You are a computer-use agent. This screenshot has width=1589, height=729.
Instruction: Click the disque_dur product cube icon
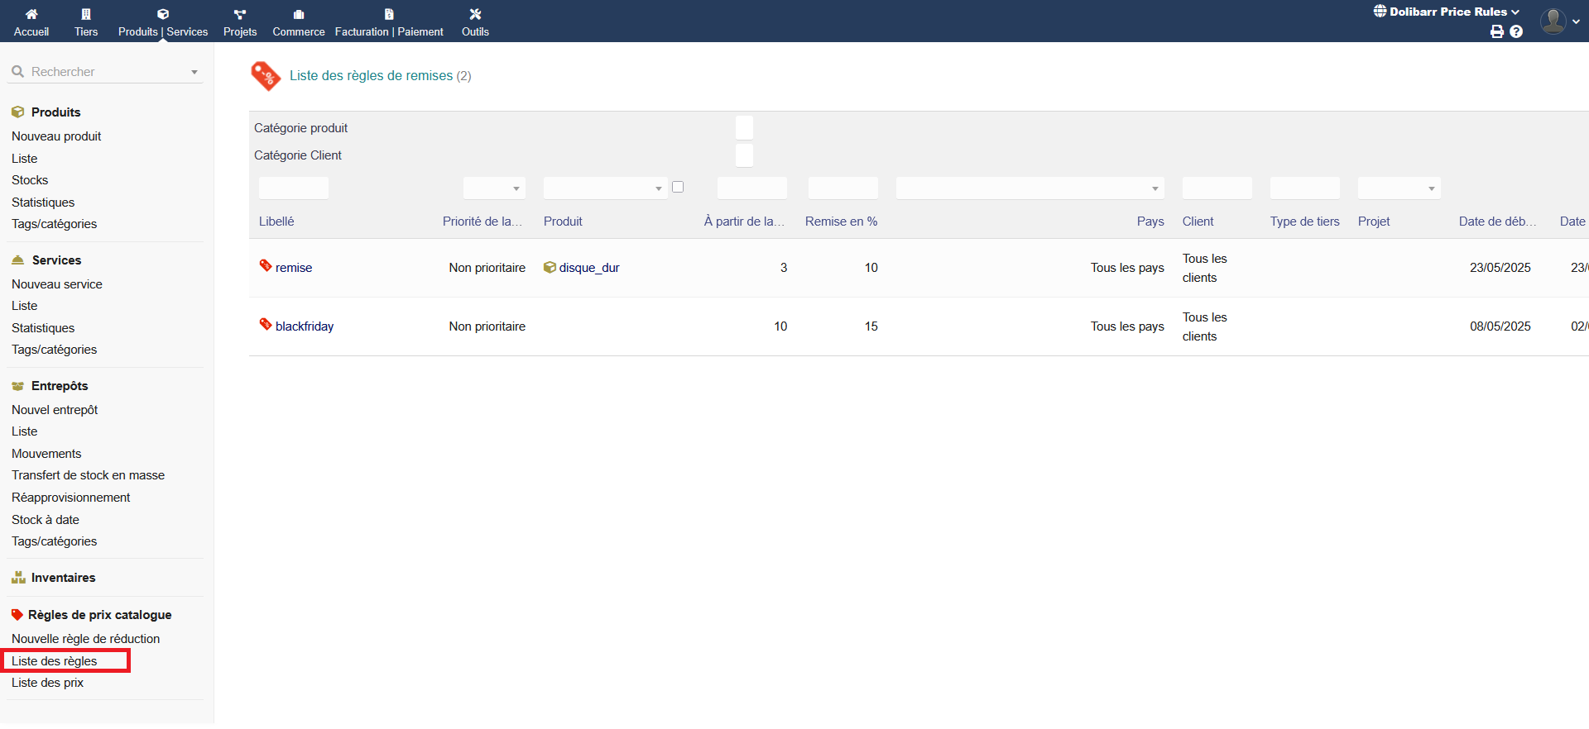point(550,267)
